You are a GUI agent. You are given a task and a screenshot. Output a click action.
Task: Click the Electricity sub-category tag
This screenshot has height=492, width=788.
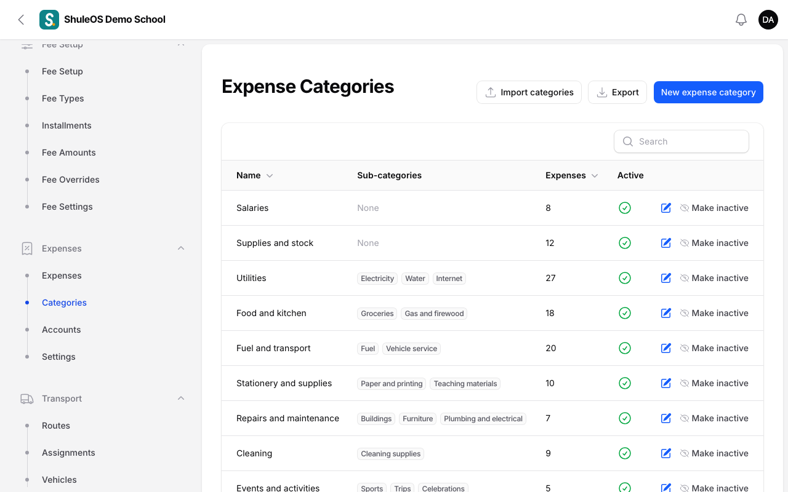point(377,279)
